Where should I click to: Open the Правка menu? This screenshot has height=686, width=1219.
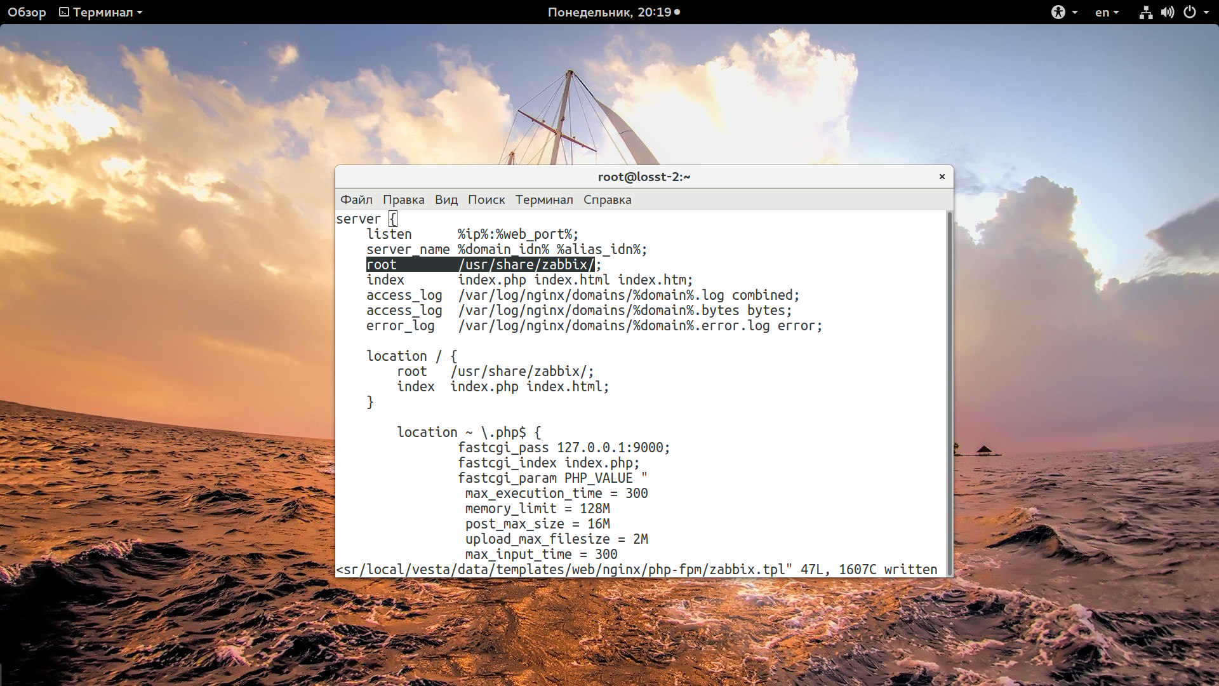point(403,199)
